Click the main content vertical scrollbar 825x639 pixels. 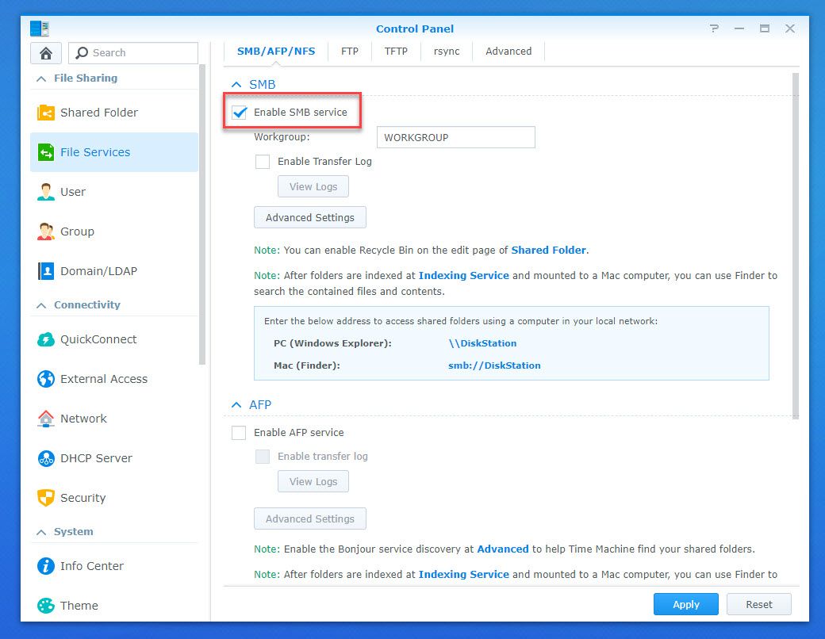tap(796, 246)
